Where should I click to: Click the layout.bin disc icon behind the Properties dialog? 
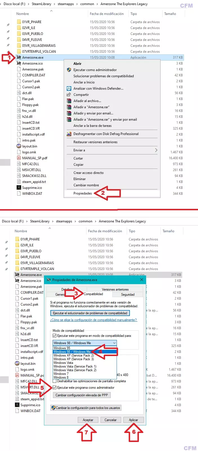click(x=17, y=363)
